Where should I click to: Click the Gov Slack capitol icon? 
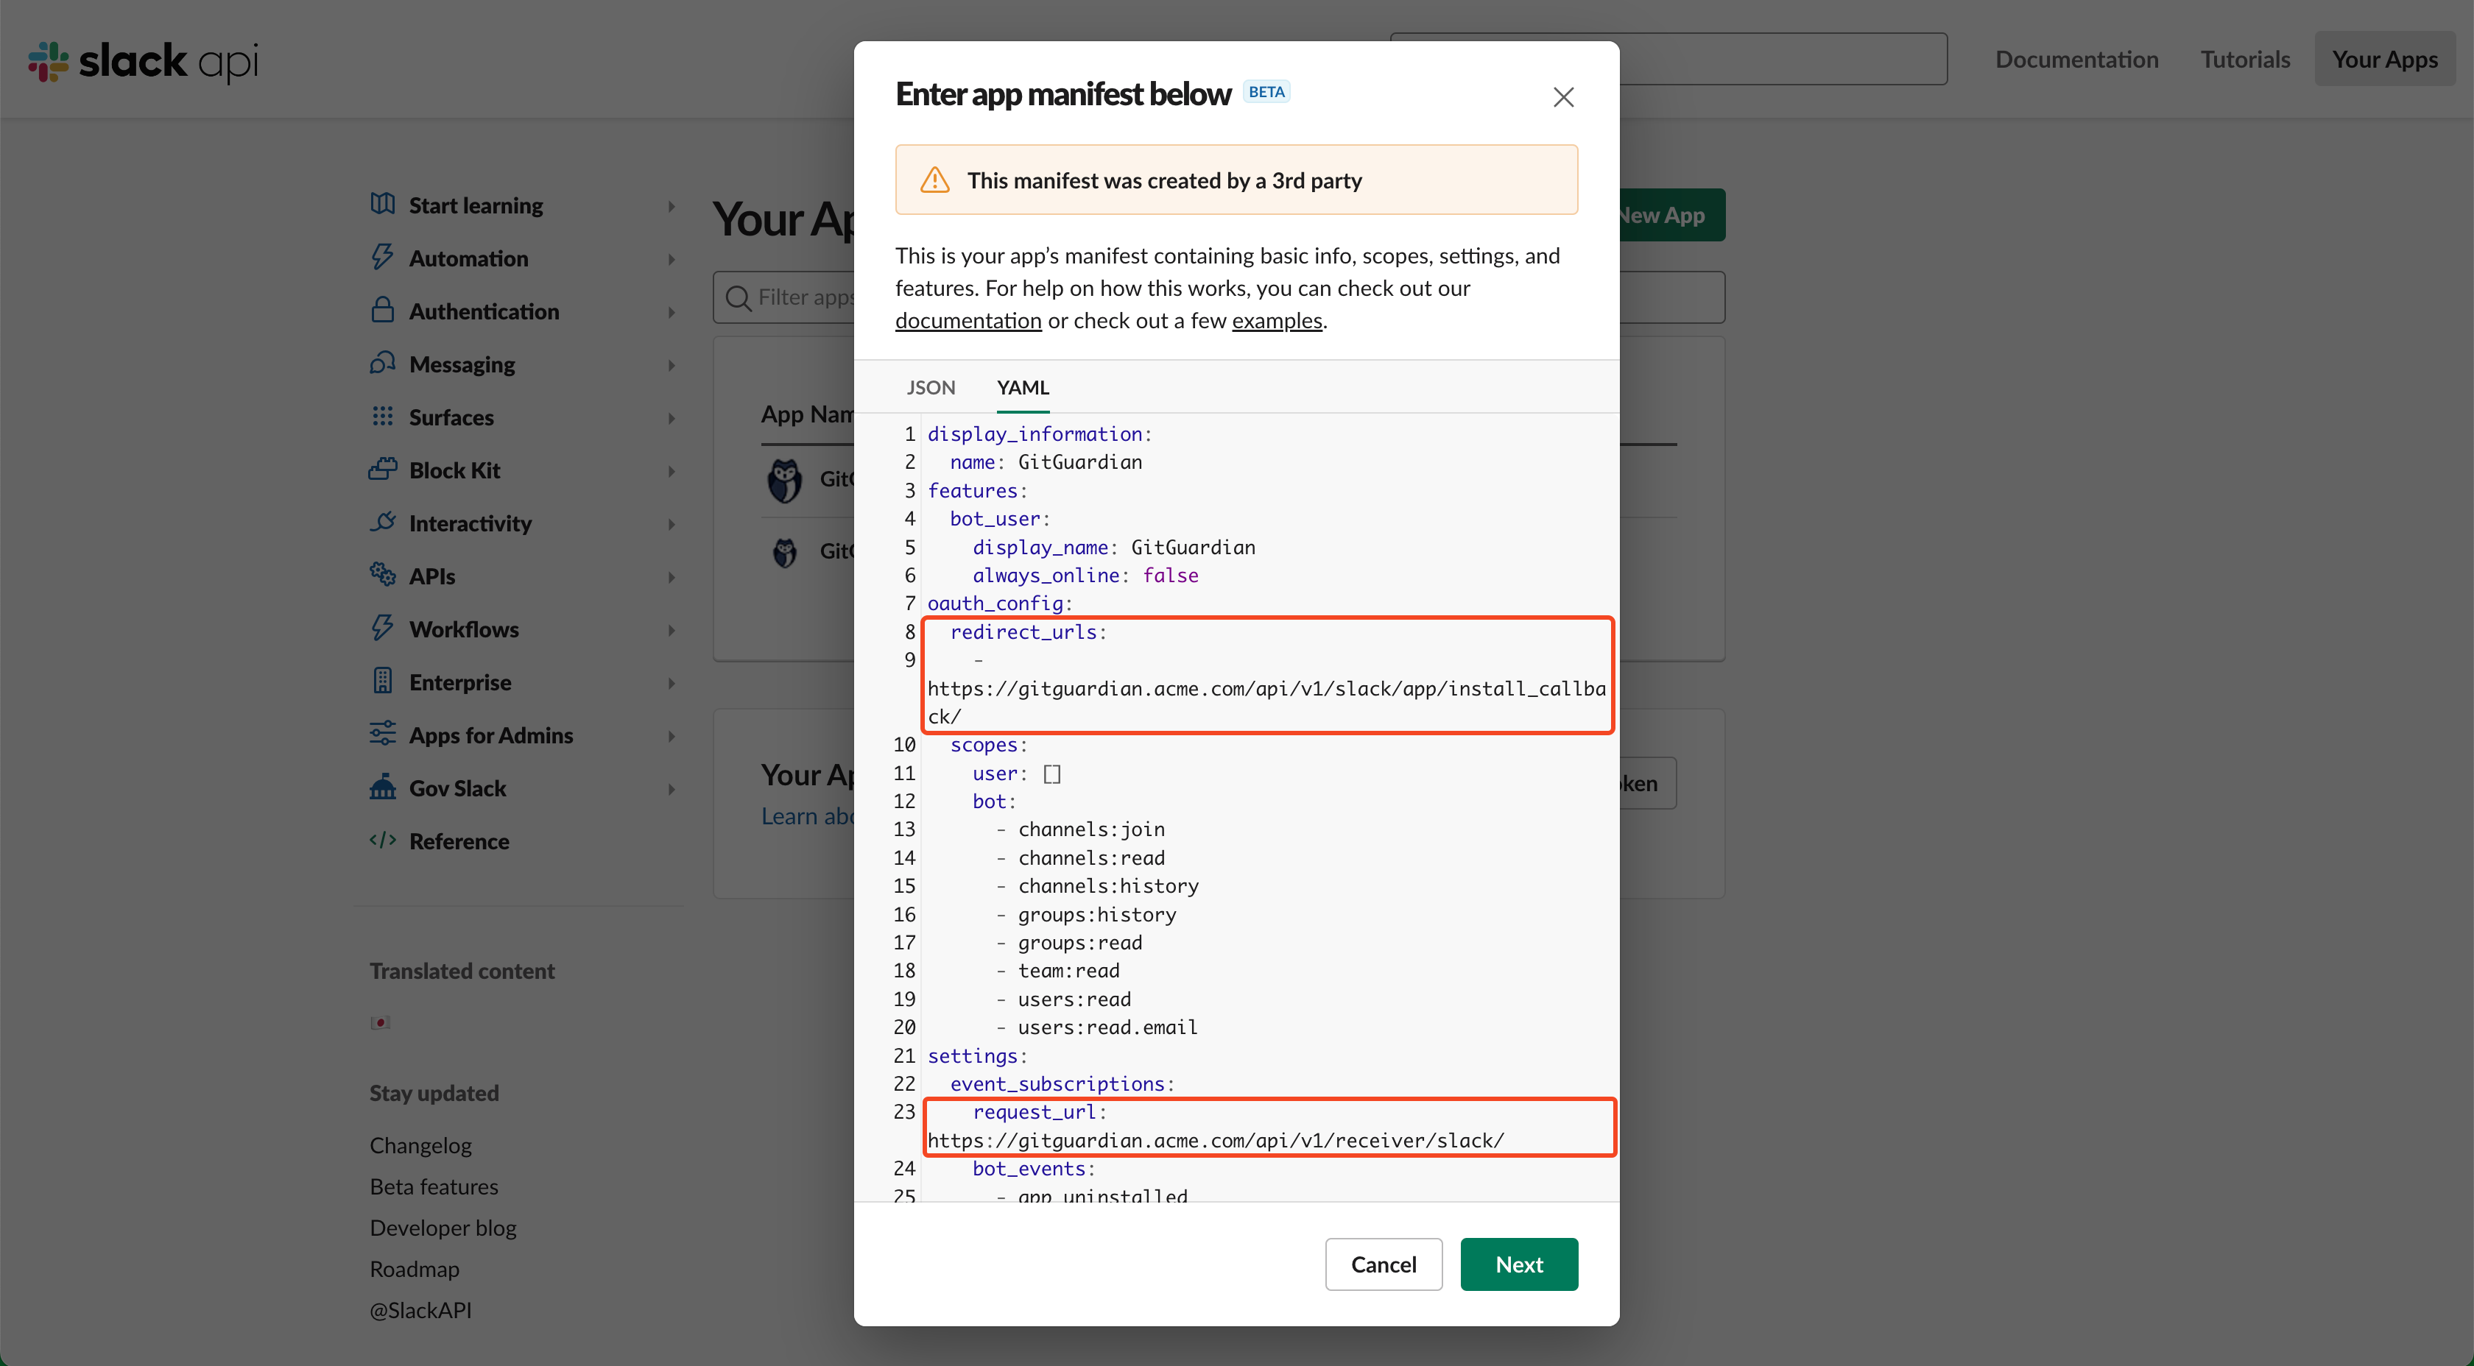pos(382,788)
